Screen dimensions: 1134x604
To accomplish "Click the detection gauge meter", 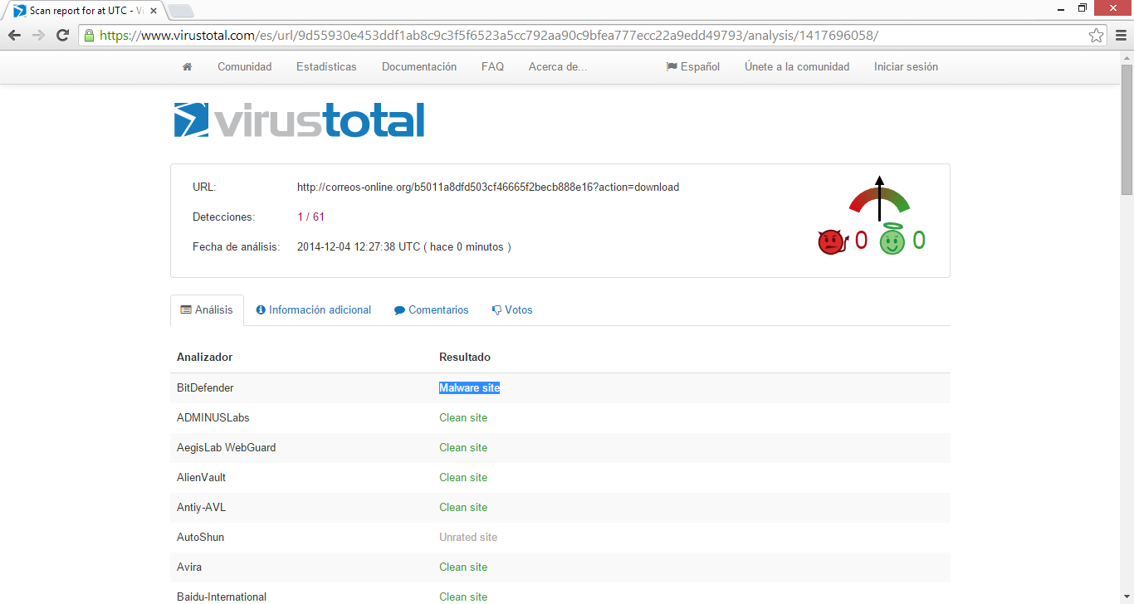I will [879, 199].
